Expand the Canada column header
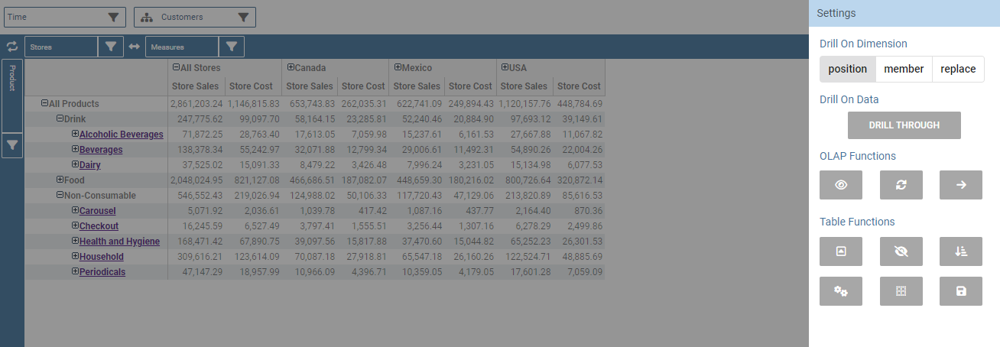 click(x=291, y=67)
